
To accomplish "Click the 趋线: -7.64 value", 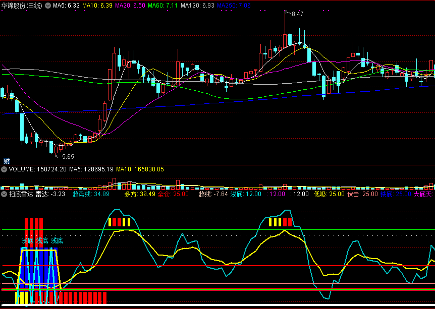I will [x=213, y=194].
